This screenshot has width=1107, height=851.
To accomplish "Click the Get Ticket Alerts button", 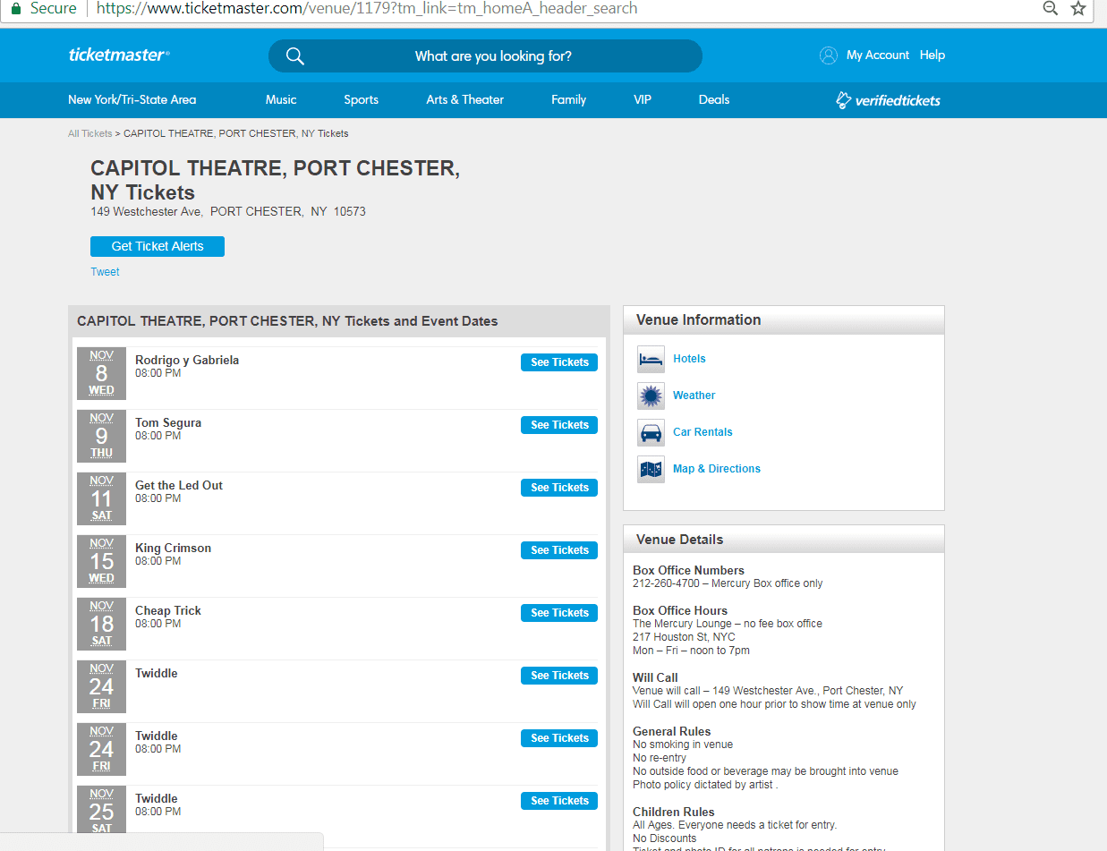I will point(158,246).
